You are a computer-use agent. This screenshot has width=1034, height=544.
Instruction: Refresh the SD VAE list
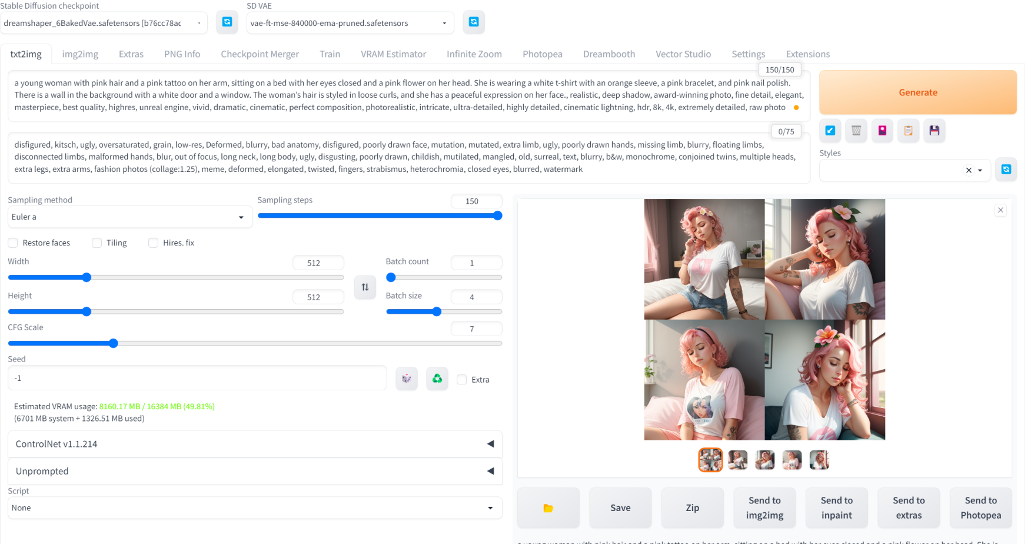tap(473, 22)
